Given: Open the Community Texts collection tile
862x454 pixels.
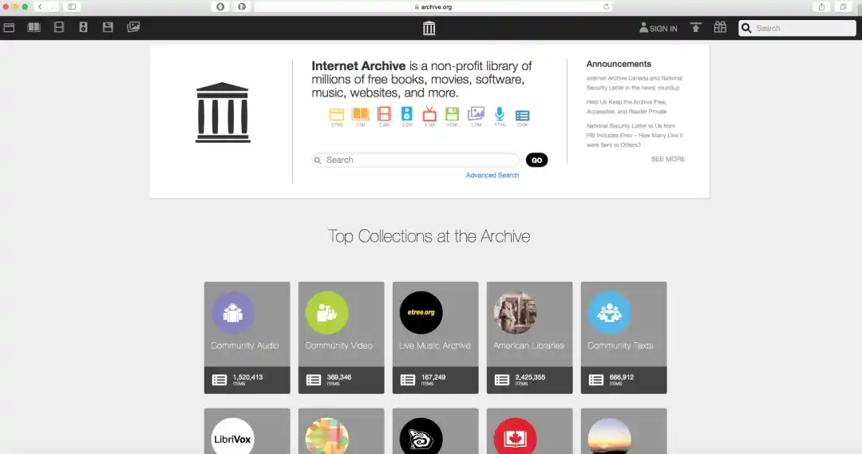Looking at the screenshot, I should (x=624, y=338).
